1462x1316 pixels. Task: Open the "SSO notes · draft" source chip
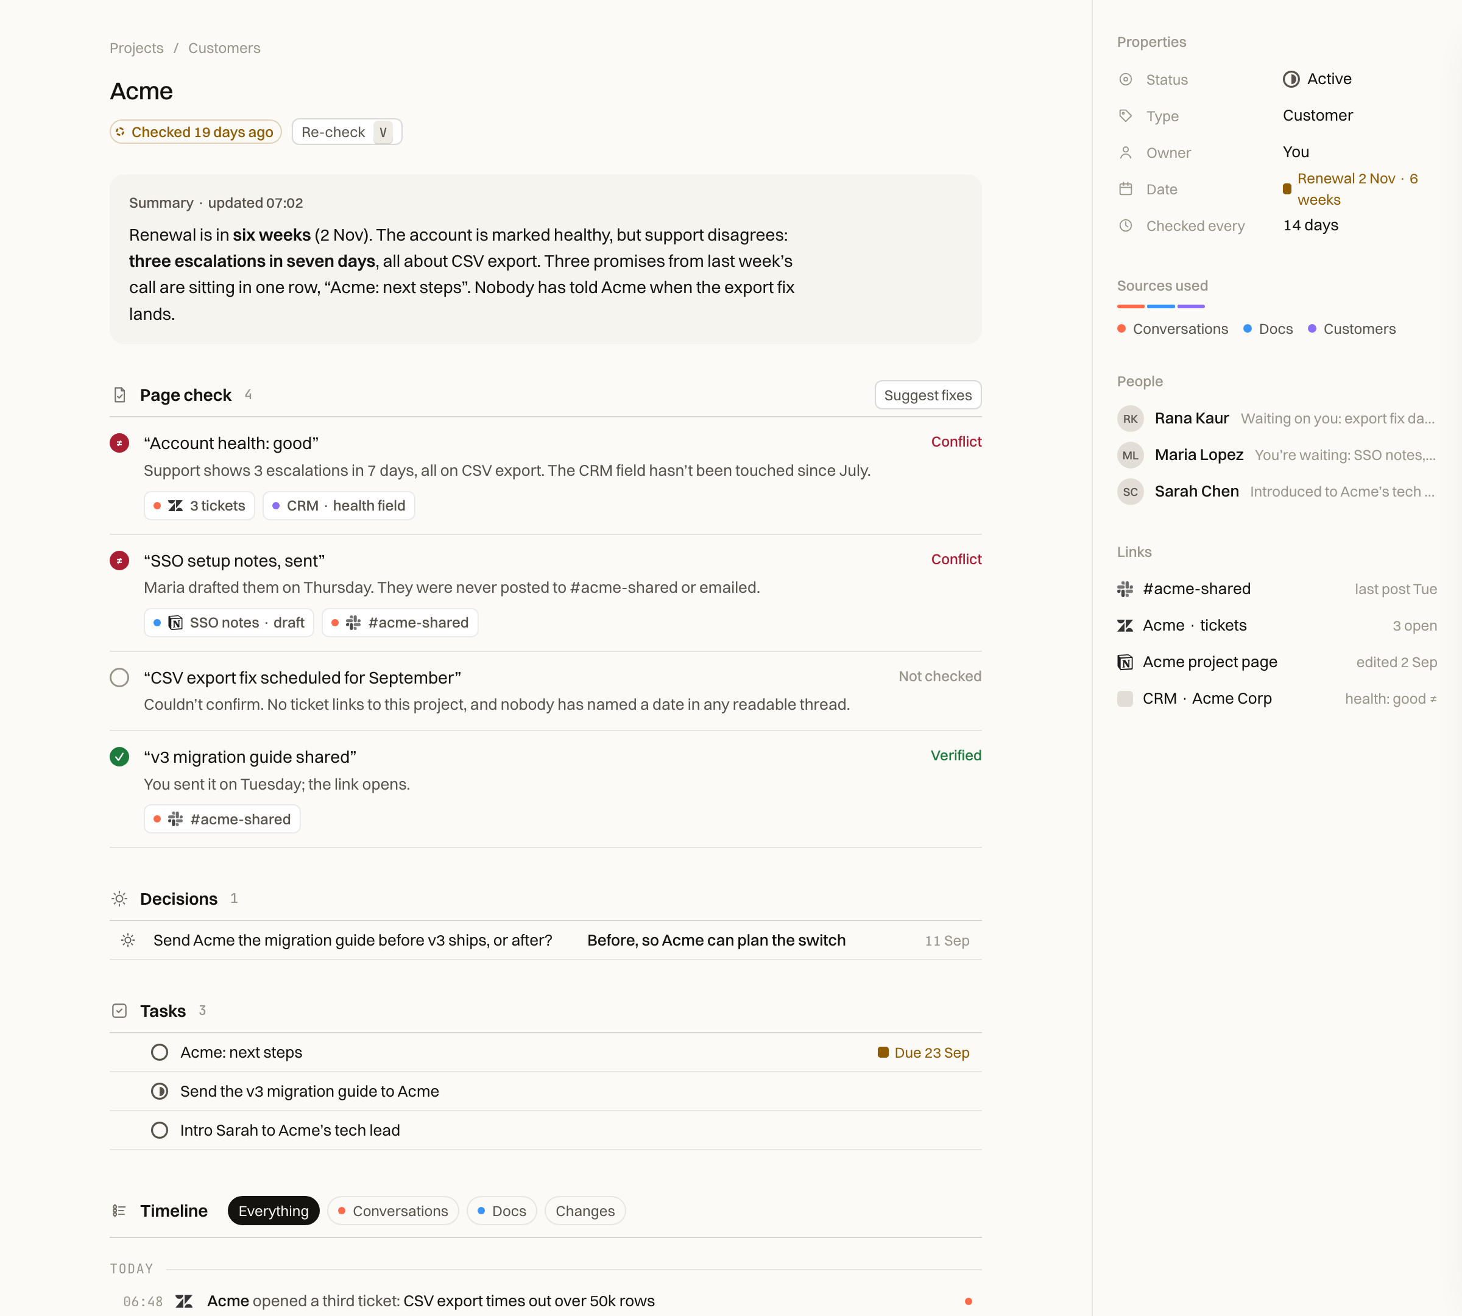228,623
